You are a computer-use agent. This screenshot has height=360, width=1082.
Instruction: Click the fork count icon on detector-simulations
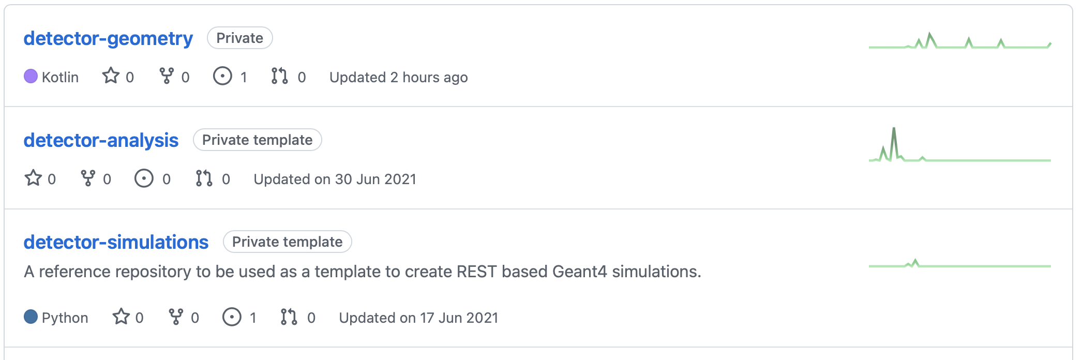point(177,317)
